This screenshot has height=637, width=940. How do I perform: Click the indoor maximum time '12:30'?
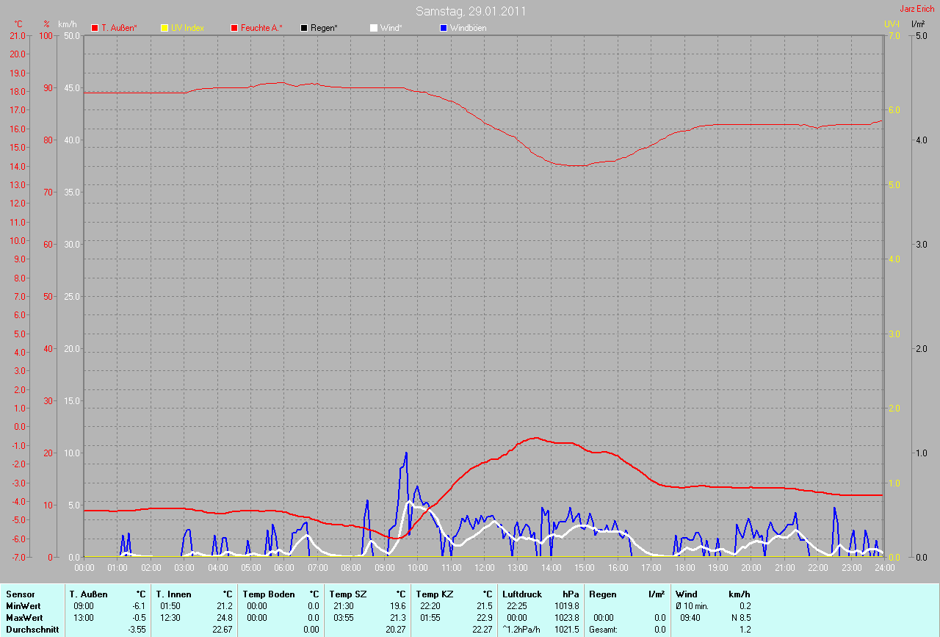tap(170, 618)
